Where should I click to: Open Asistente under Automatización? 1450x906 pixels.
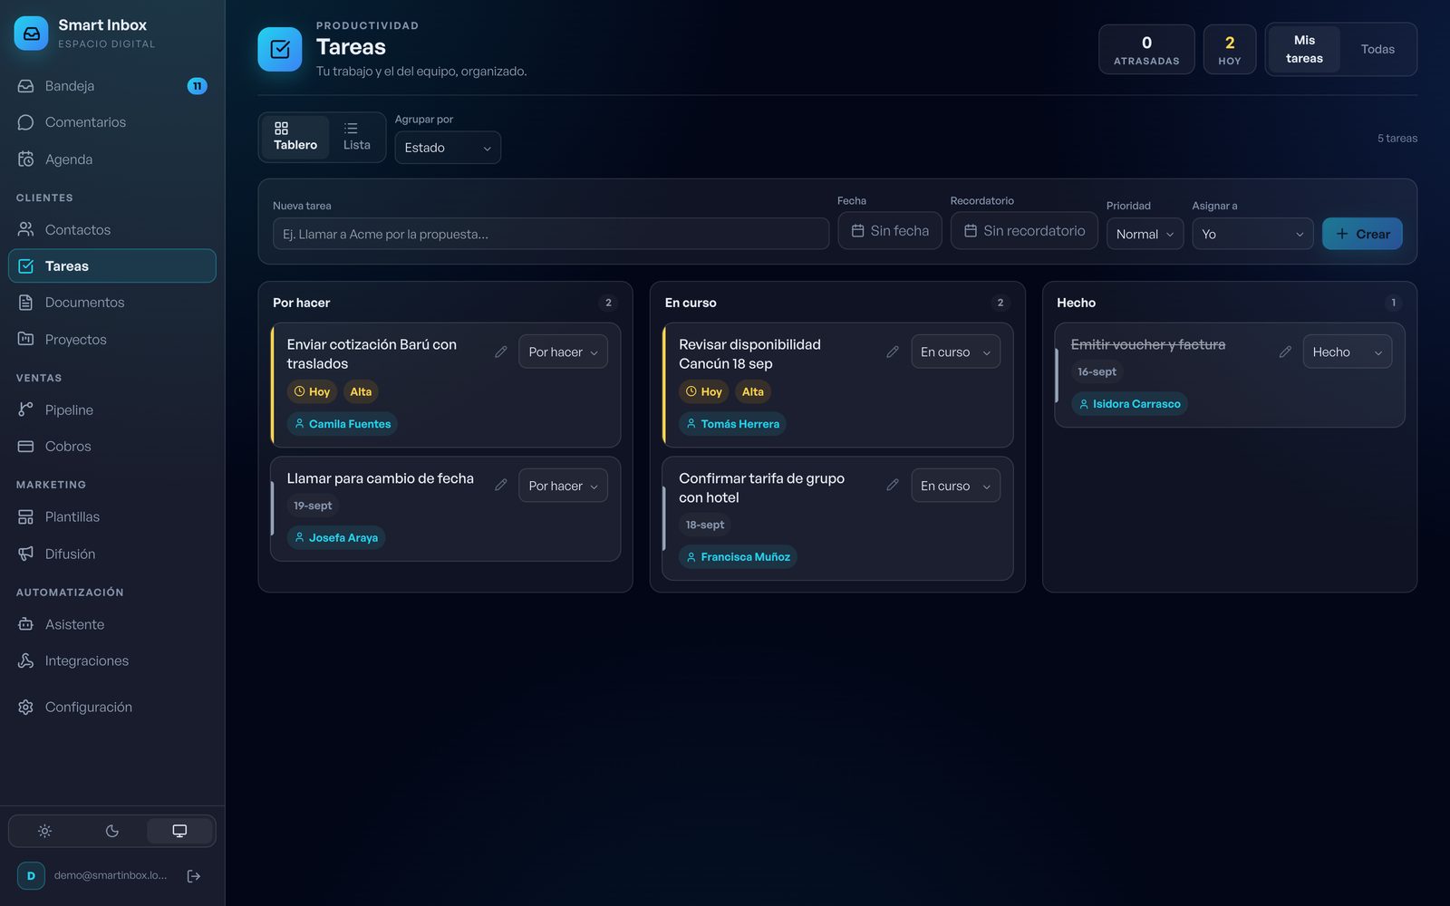coord(112,625)
